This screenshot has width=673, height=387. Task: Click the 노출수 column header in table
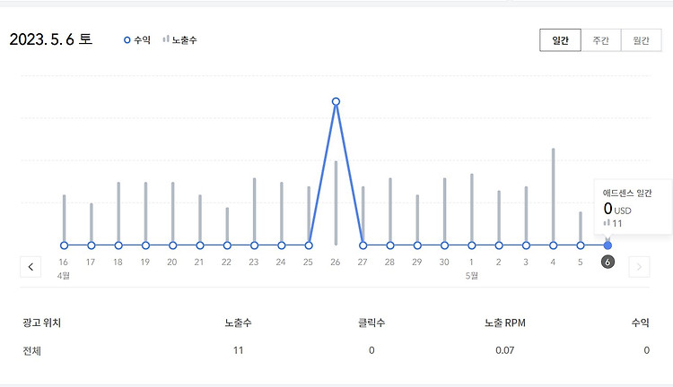click(238, 322)
